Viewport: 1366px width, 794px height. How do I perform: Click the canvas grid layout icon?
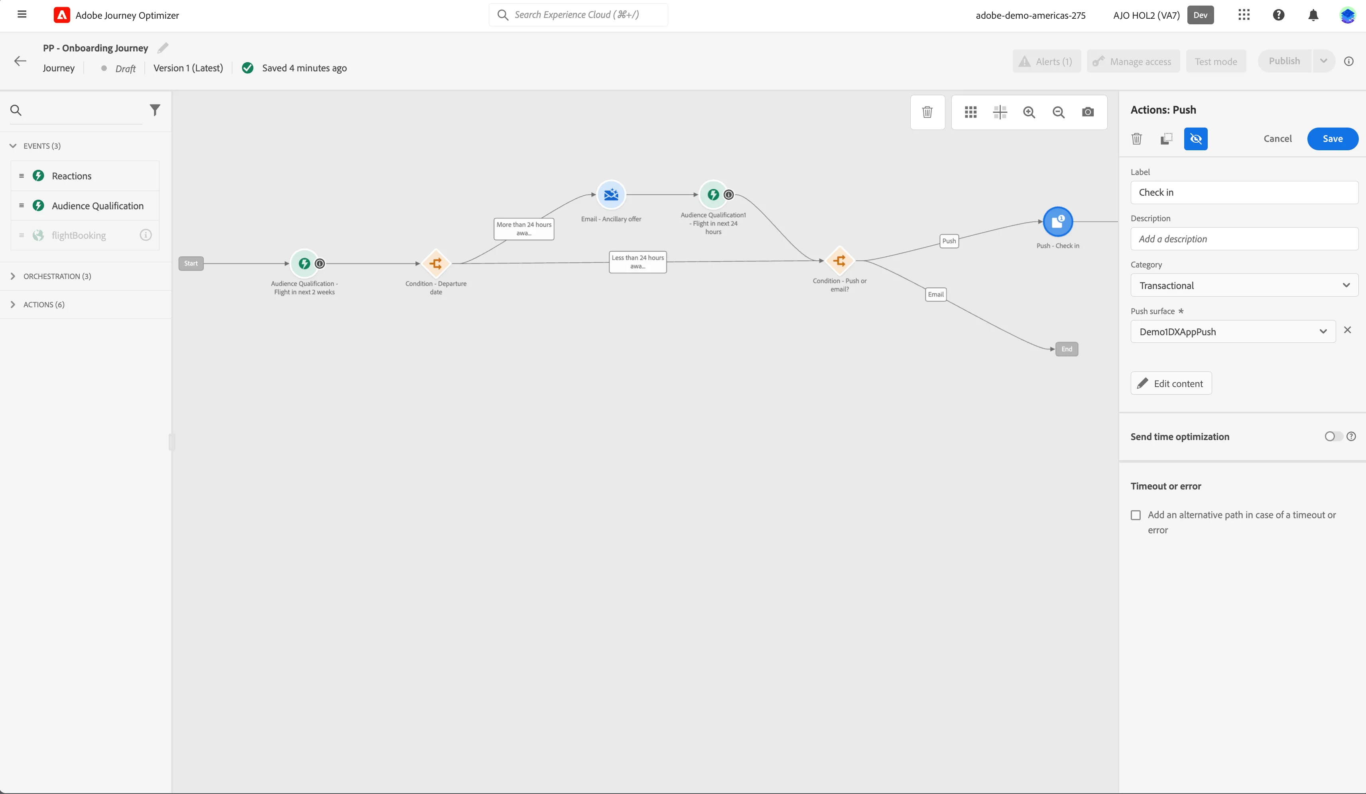point(971,112)
